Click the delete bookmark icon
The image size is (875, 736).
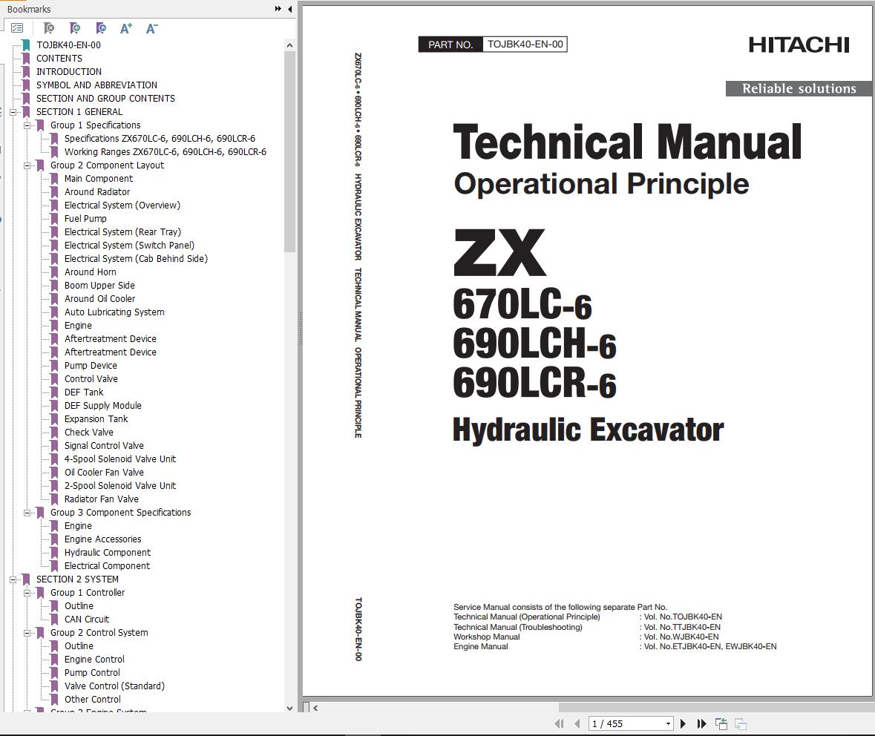pos(49,28)
